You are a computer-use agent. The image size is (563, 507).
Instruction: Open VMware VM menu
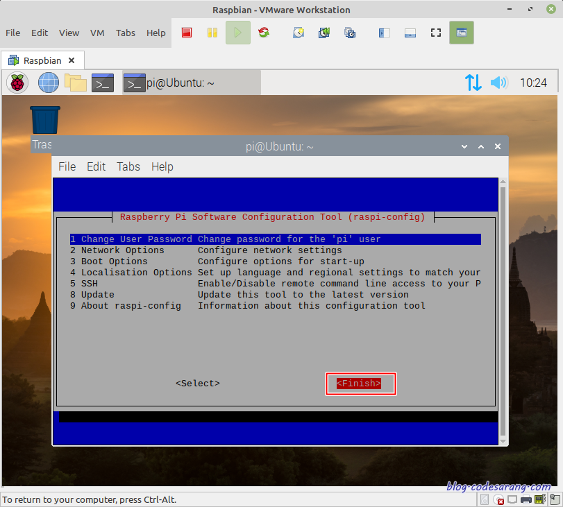click(97, 33)
